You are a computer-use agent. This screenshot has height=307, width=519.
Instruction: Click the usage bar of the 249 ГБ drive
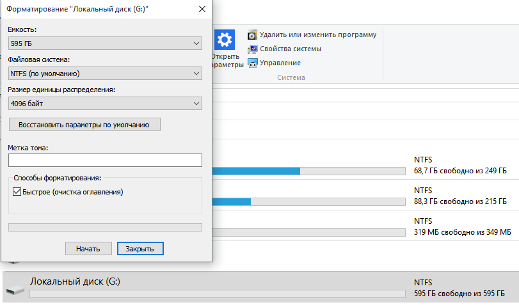point(308,171)
